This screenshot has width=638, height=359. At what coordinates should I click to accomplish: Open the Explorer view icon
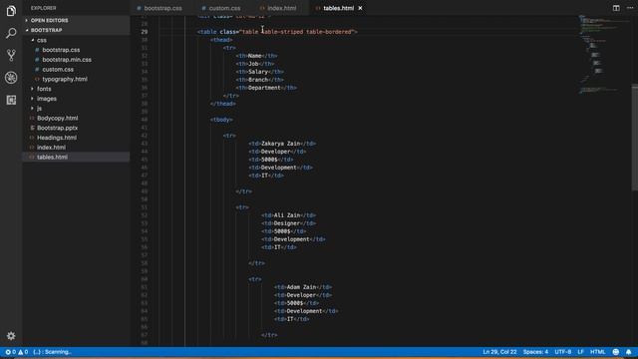click(11, 11)
